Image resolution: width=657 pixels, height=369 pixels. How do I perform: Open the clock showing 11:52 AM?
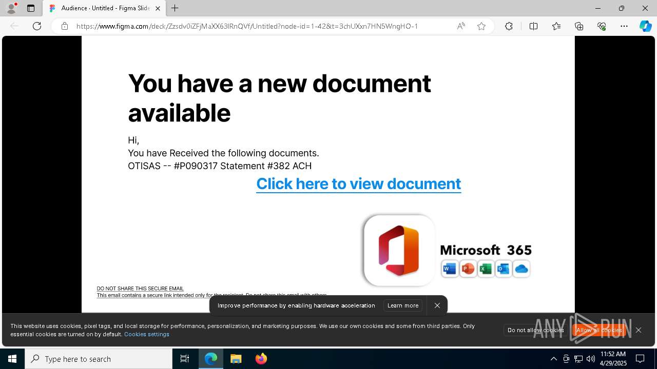pos(613,359)
